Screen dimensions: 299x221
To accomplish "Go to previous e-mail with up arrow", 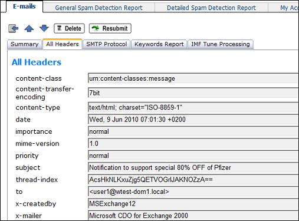I will pos(29,28).
